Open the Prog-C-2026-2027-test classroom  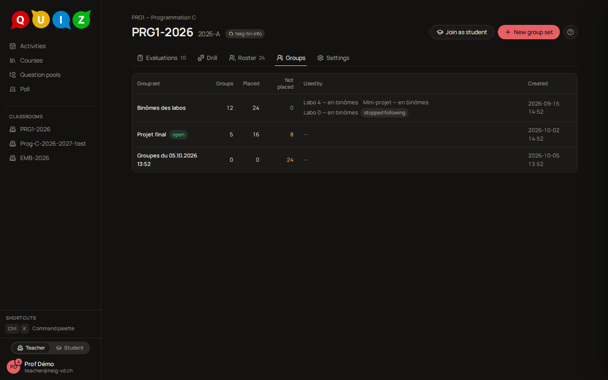coord(51,144)
